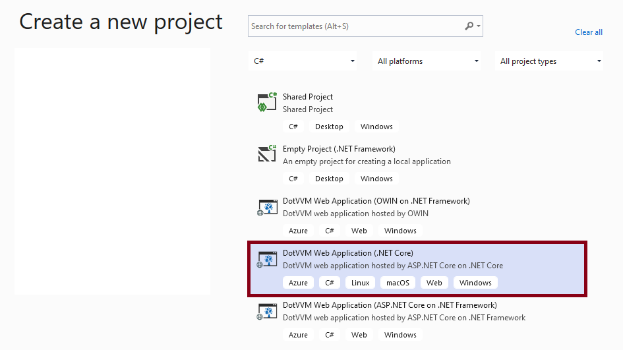623x350 pixels.
Task: Click Windows tag on the .NET Core template
Action: [x=475, y=283]
